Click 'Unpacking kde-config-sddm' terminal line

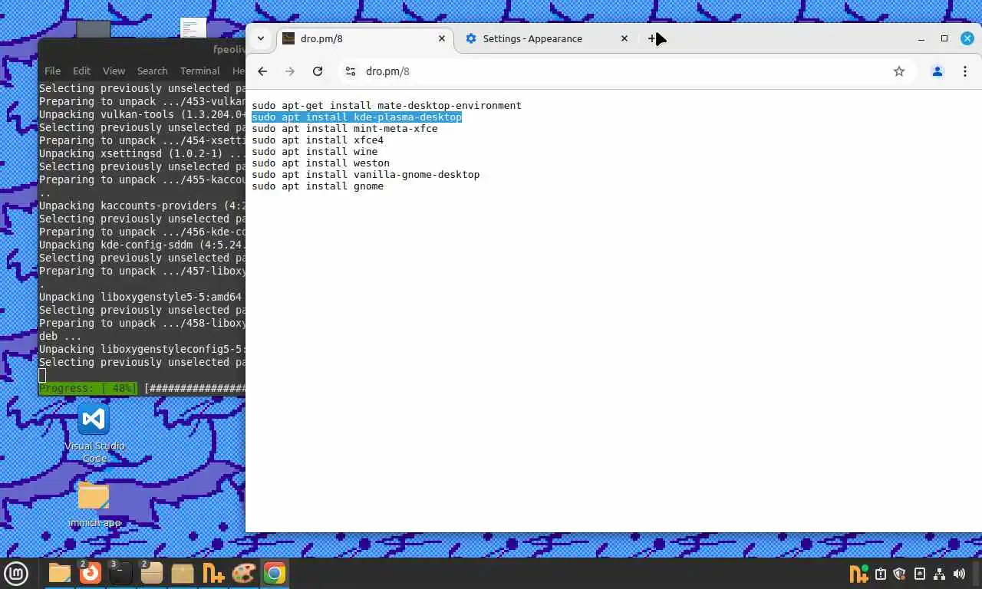[142, 245]
